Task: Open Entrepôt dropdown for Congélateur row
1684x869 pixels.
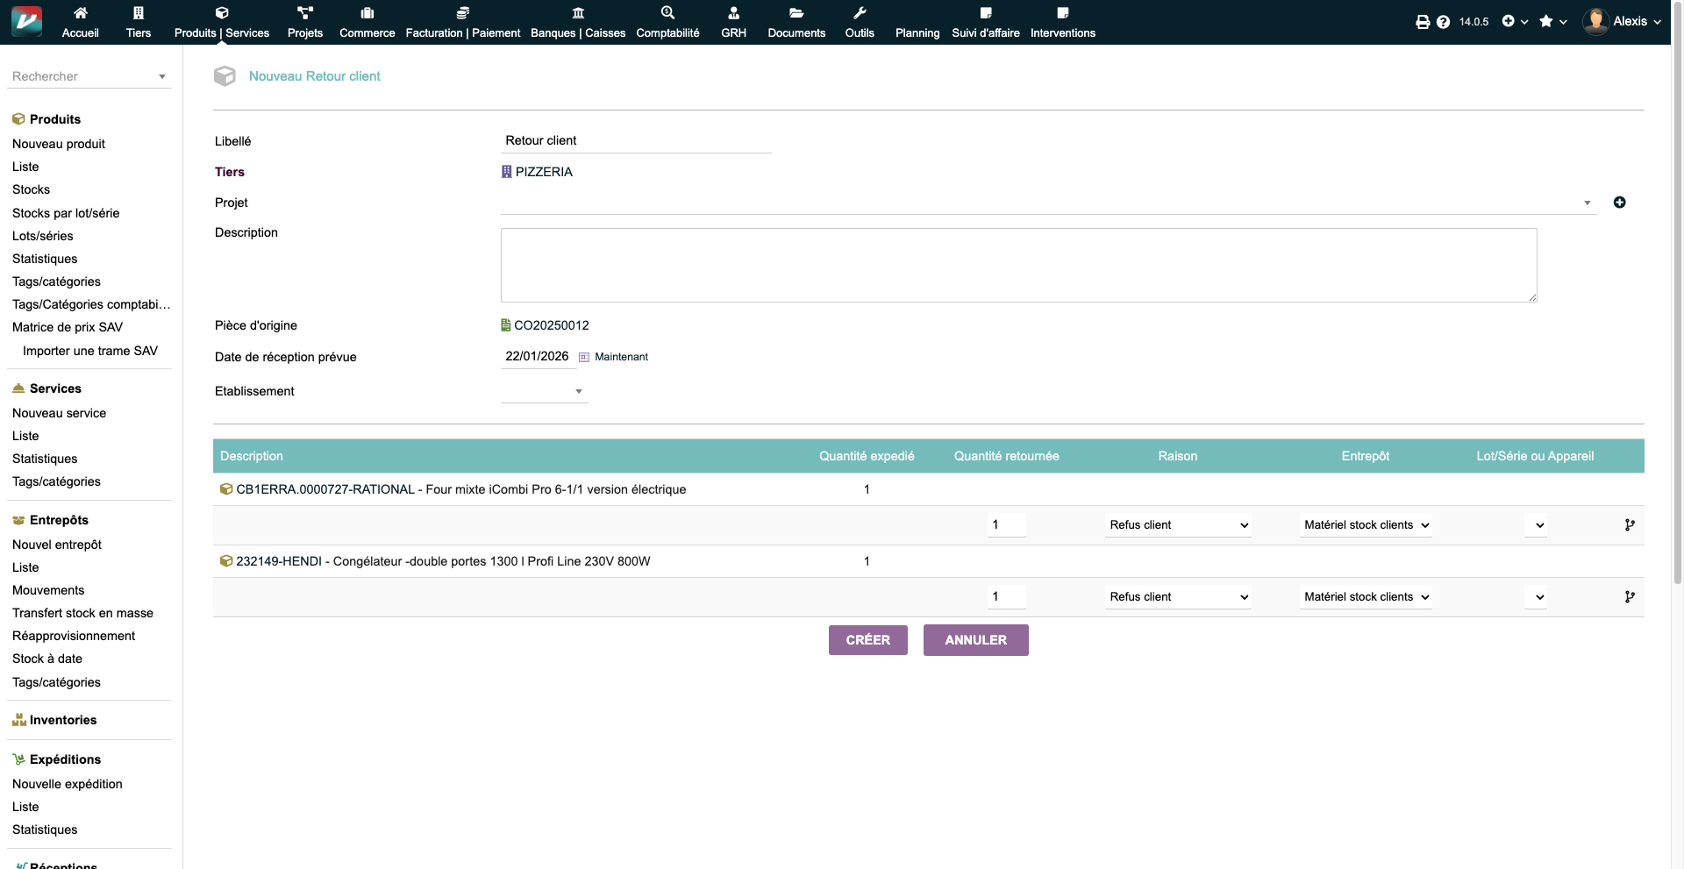Action: 1366,597
